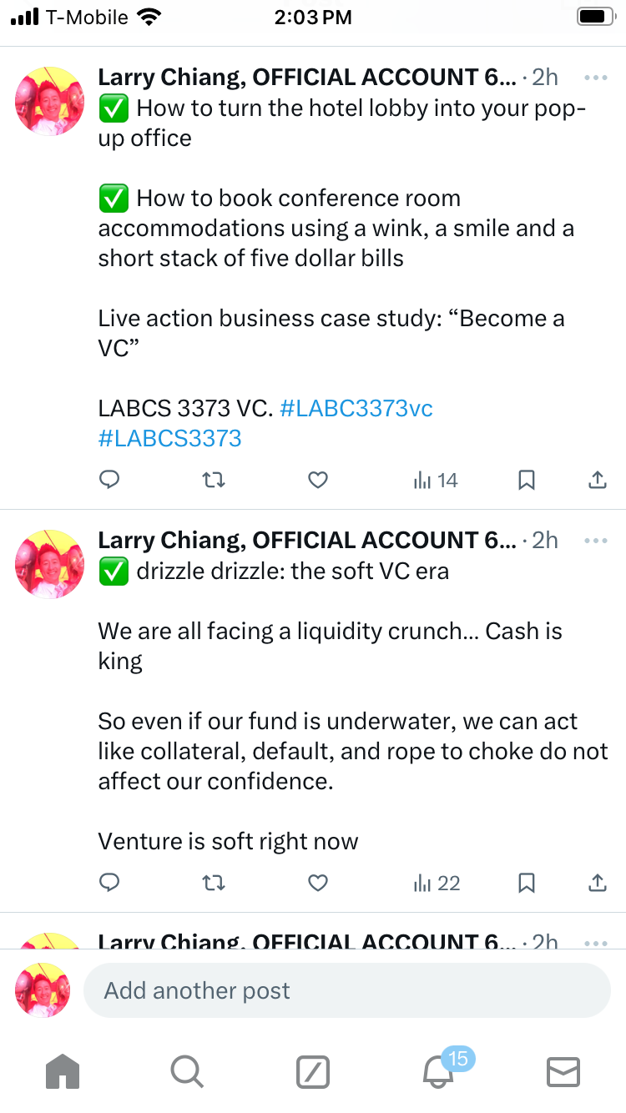This screenshot has height=1113, width=626.
Task: Bookmark the drizzle drizzle post
Action: coord(527,883)
